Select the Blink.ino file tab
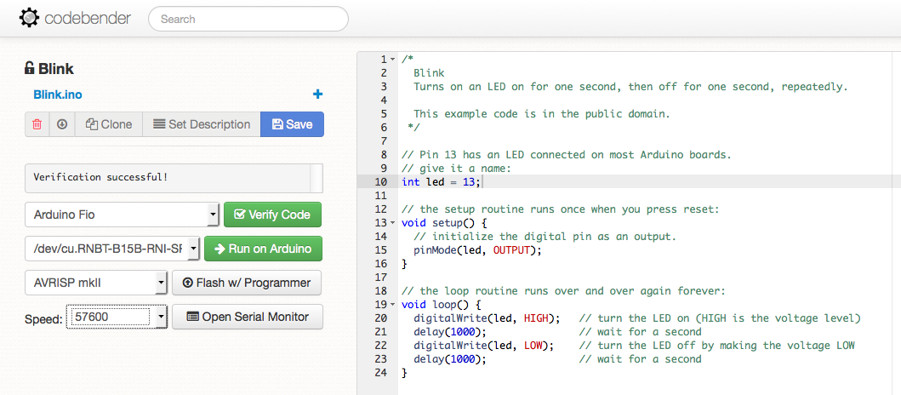The image size is (901, 395). 58,94
